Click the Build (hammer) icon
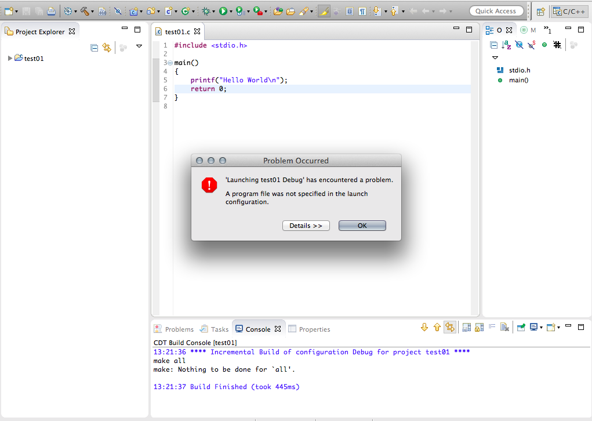 (85, 12)
